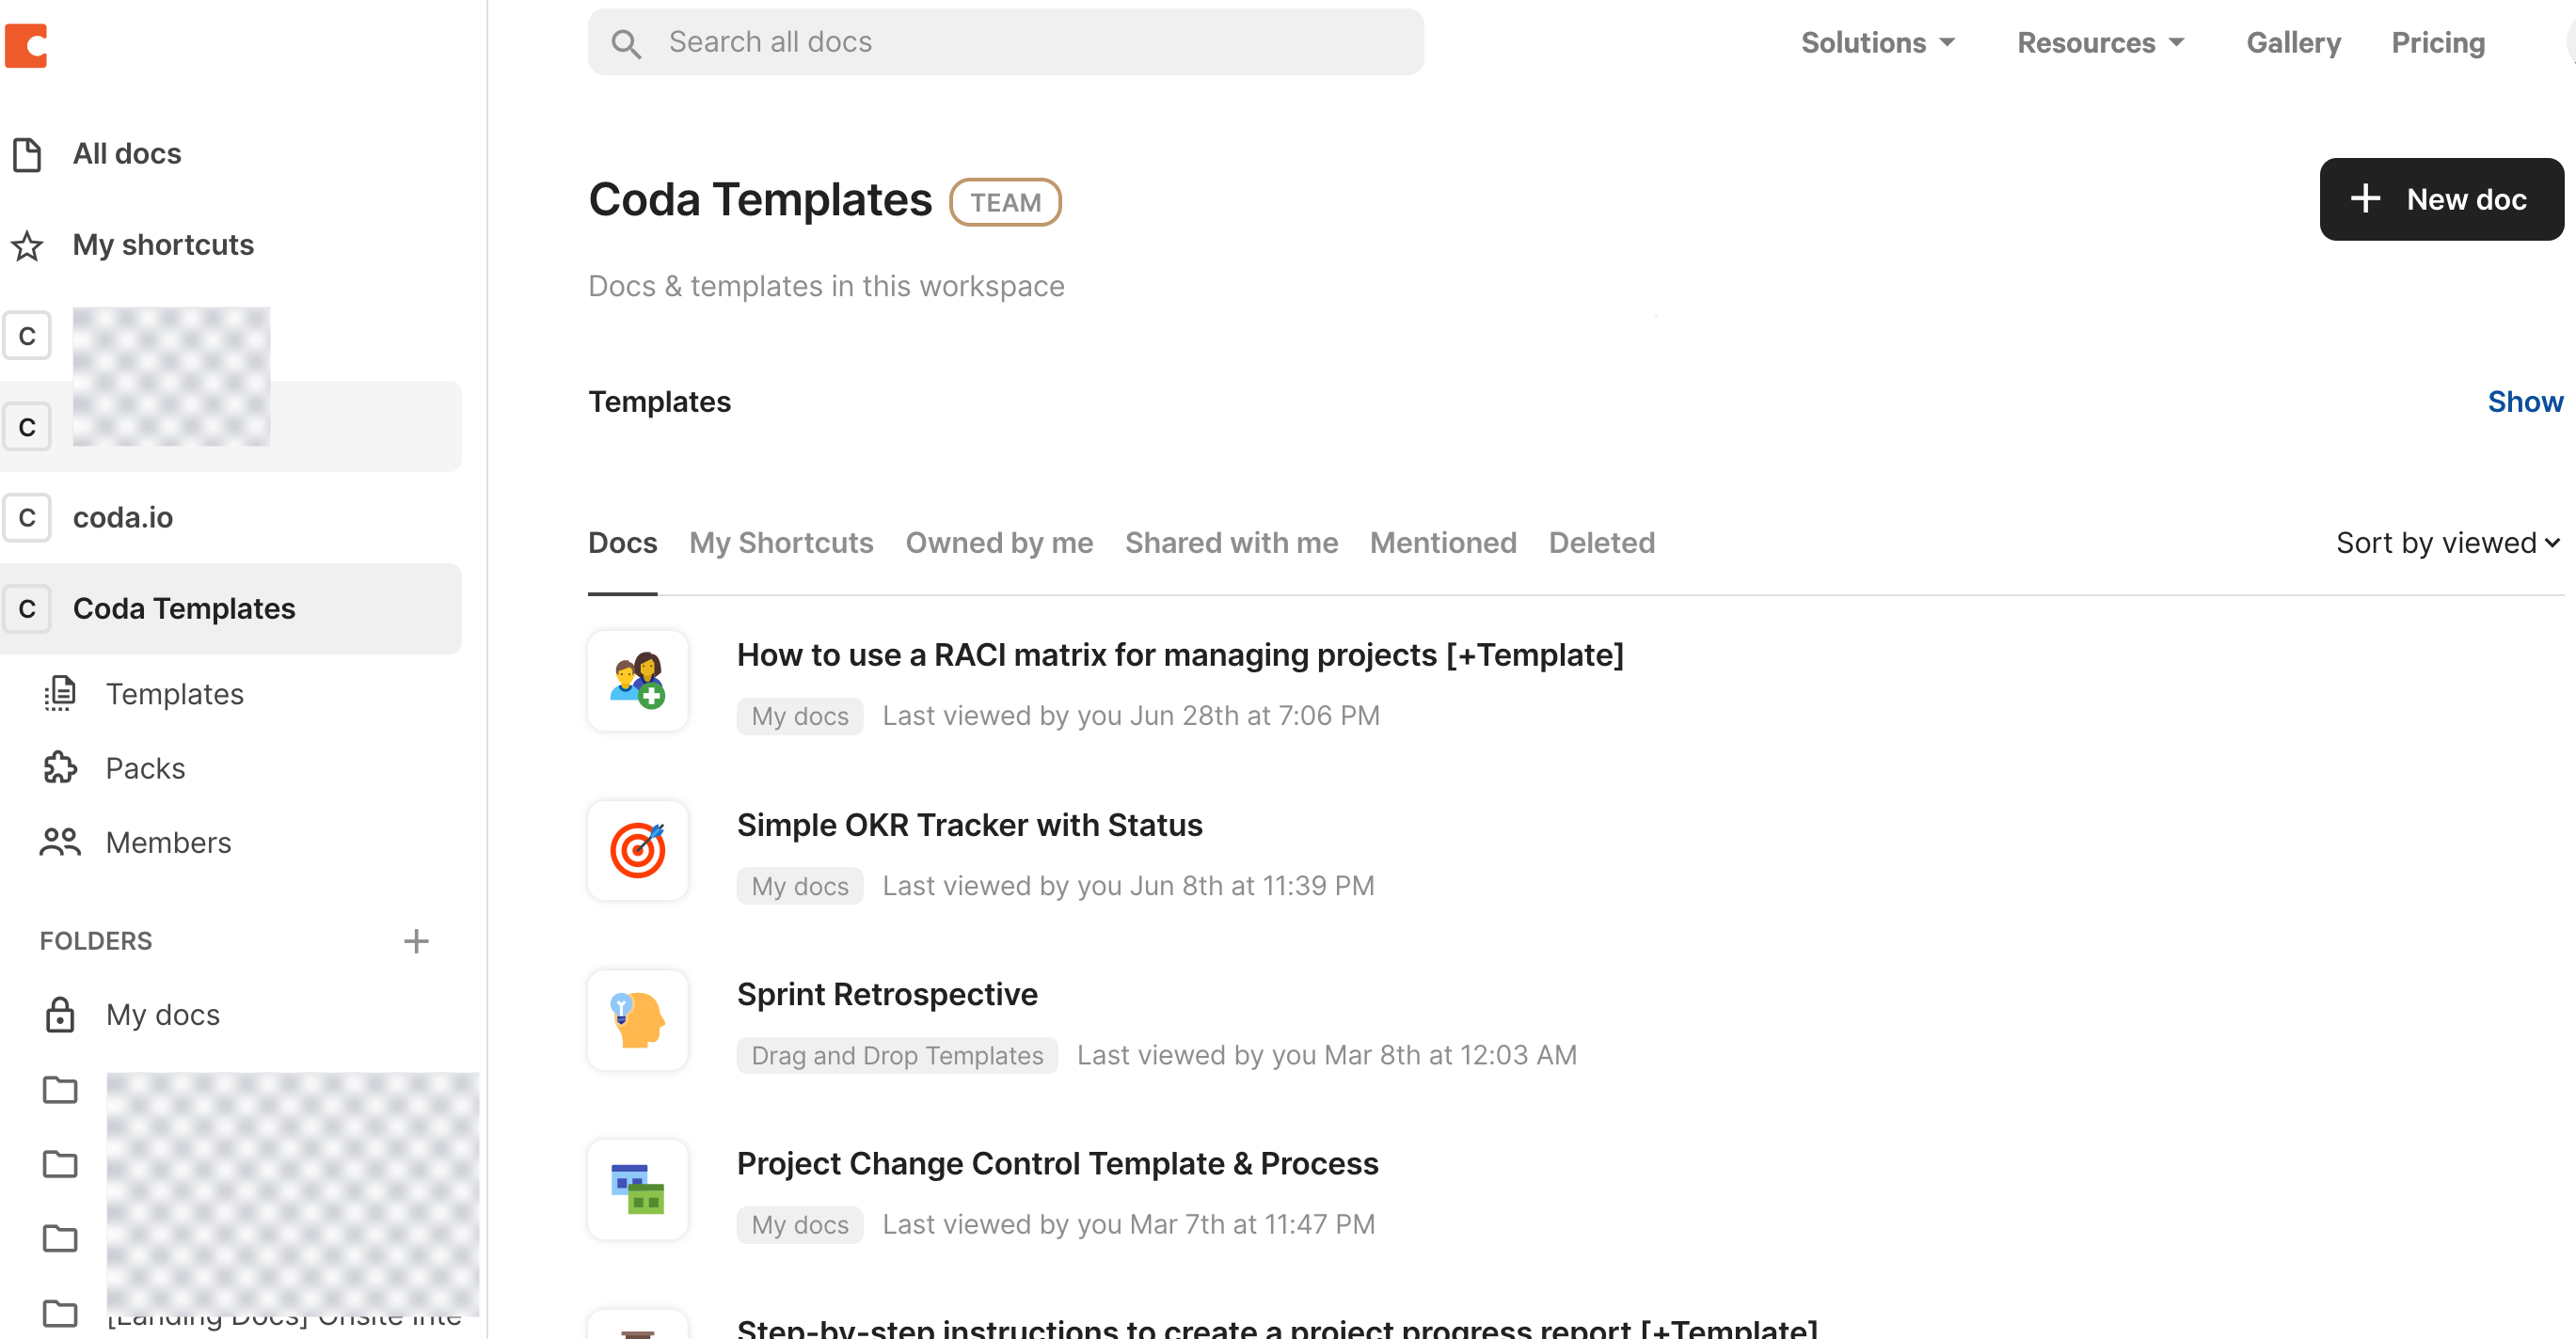Click the Search all docs field
The width and height of the screenshot is (2576, 1339).
click(1005, 42)
